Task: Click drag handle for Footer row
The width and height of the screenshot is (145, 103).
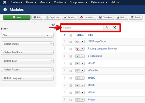Action: click(65, 99)
